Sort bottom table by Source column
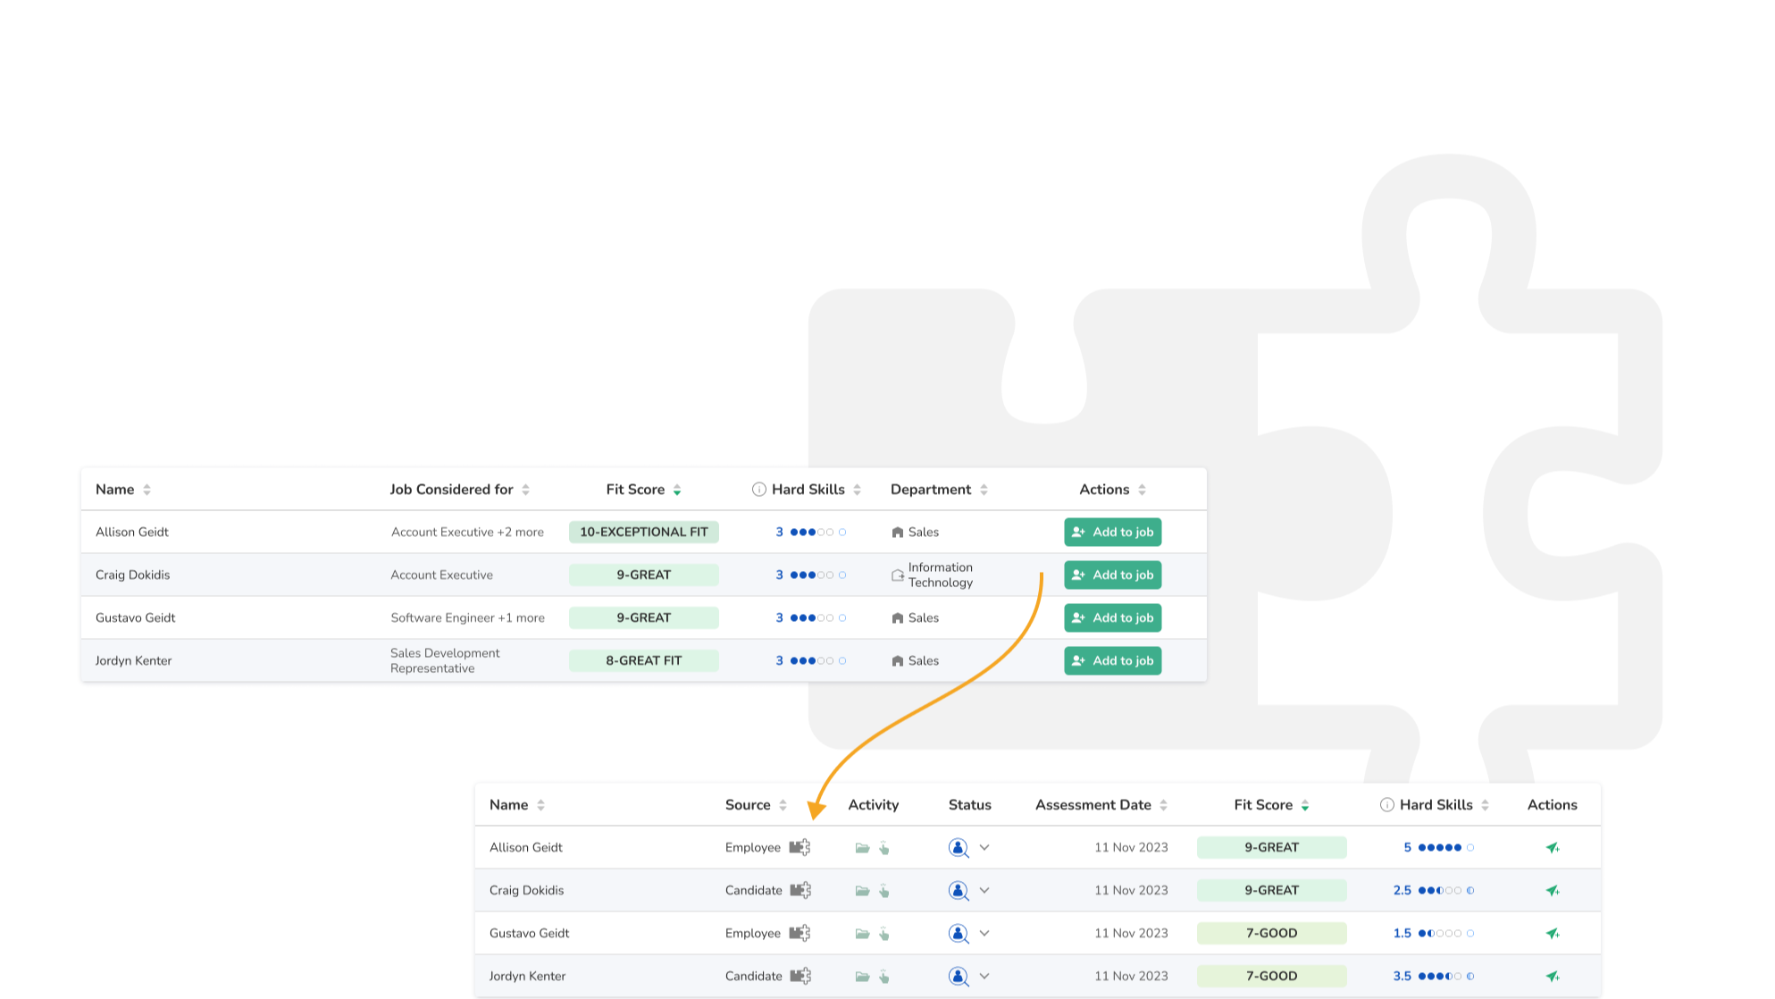The height and width of the screenshot is (999, 1775). (783, 805)
